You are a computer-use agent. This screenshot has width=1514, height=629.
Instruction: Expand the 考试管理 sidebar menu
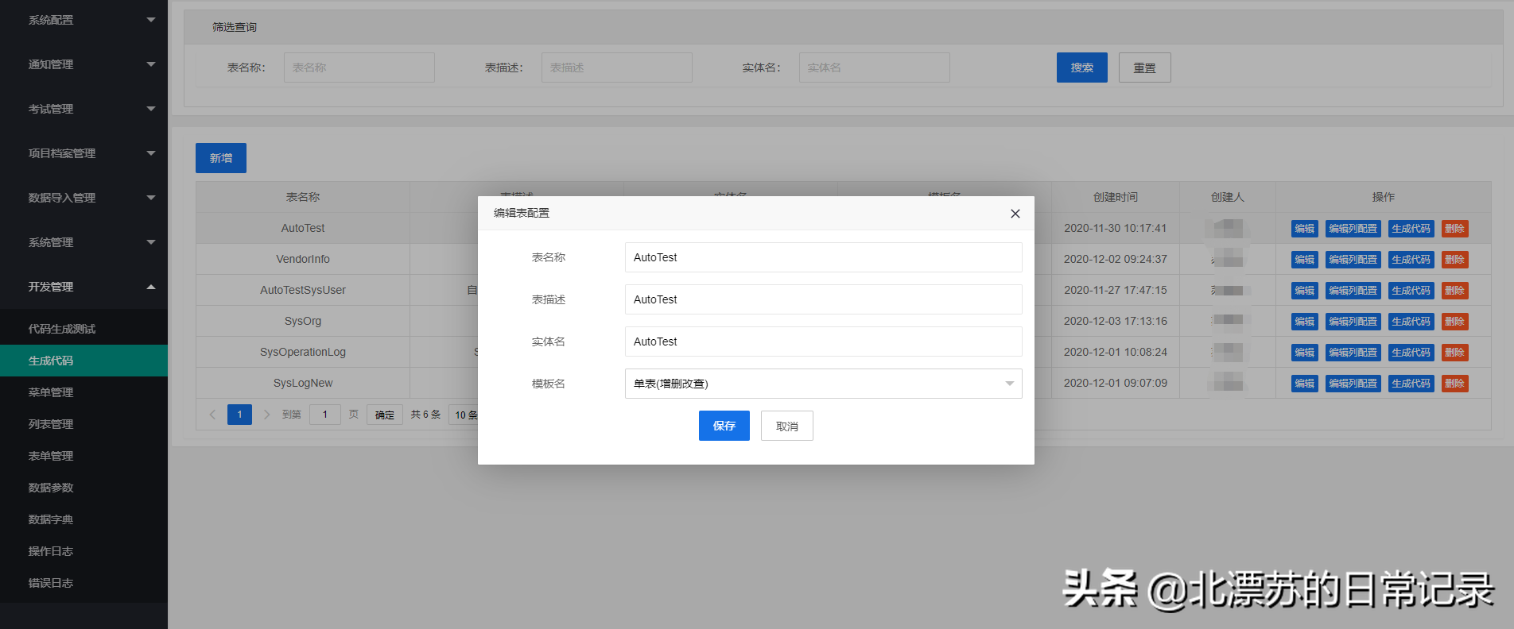pos(83,109)
